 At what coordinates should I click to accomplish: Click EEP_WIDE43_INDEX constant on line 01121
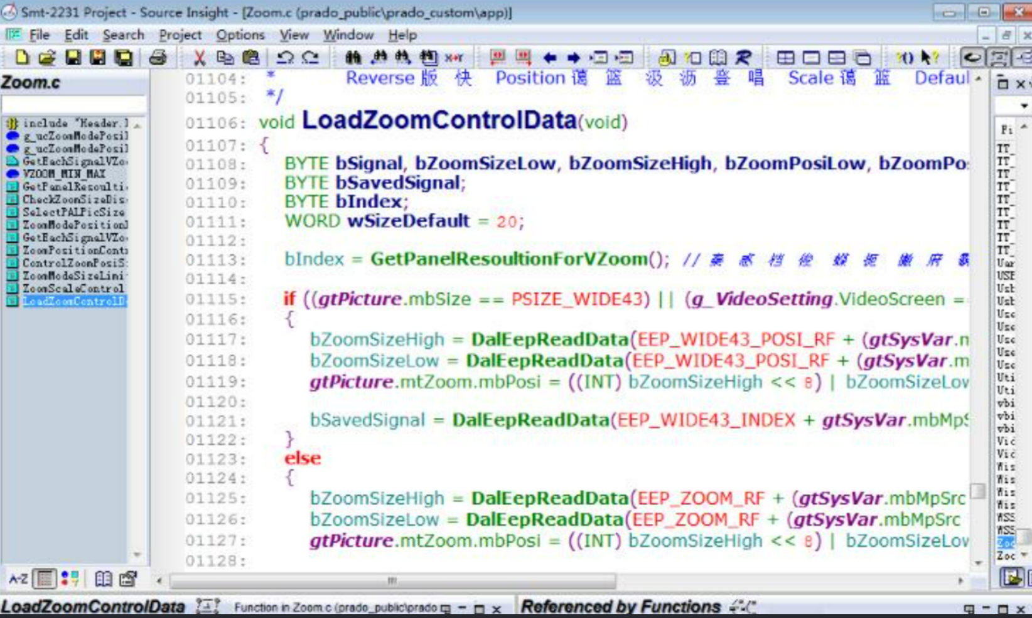[x=707, y=420]
